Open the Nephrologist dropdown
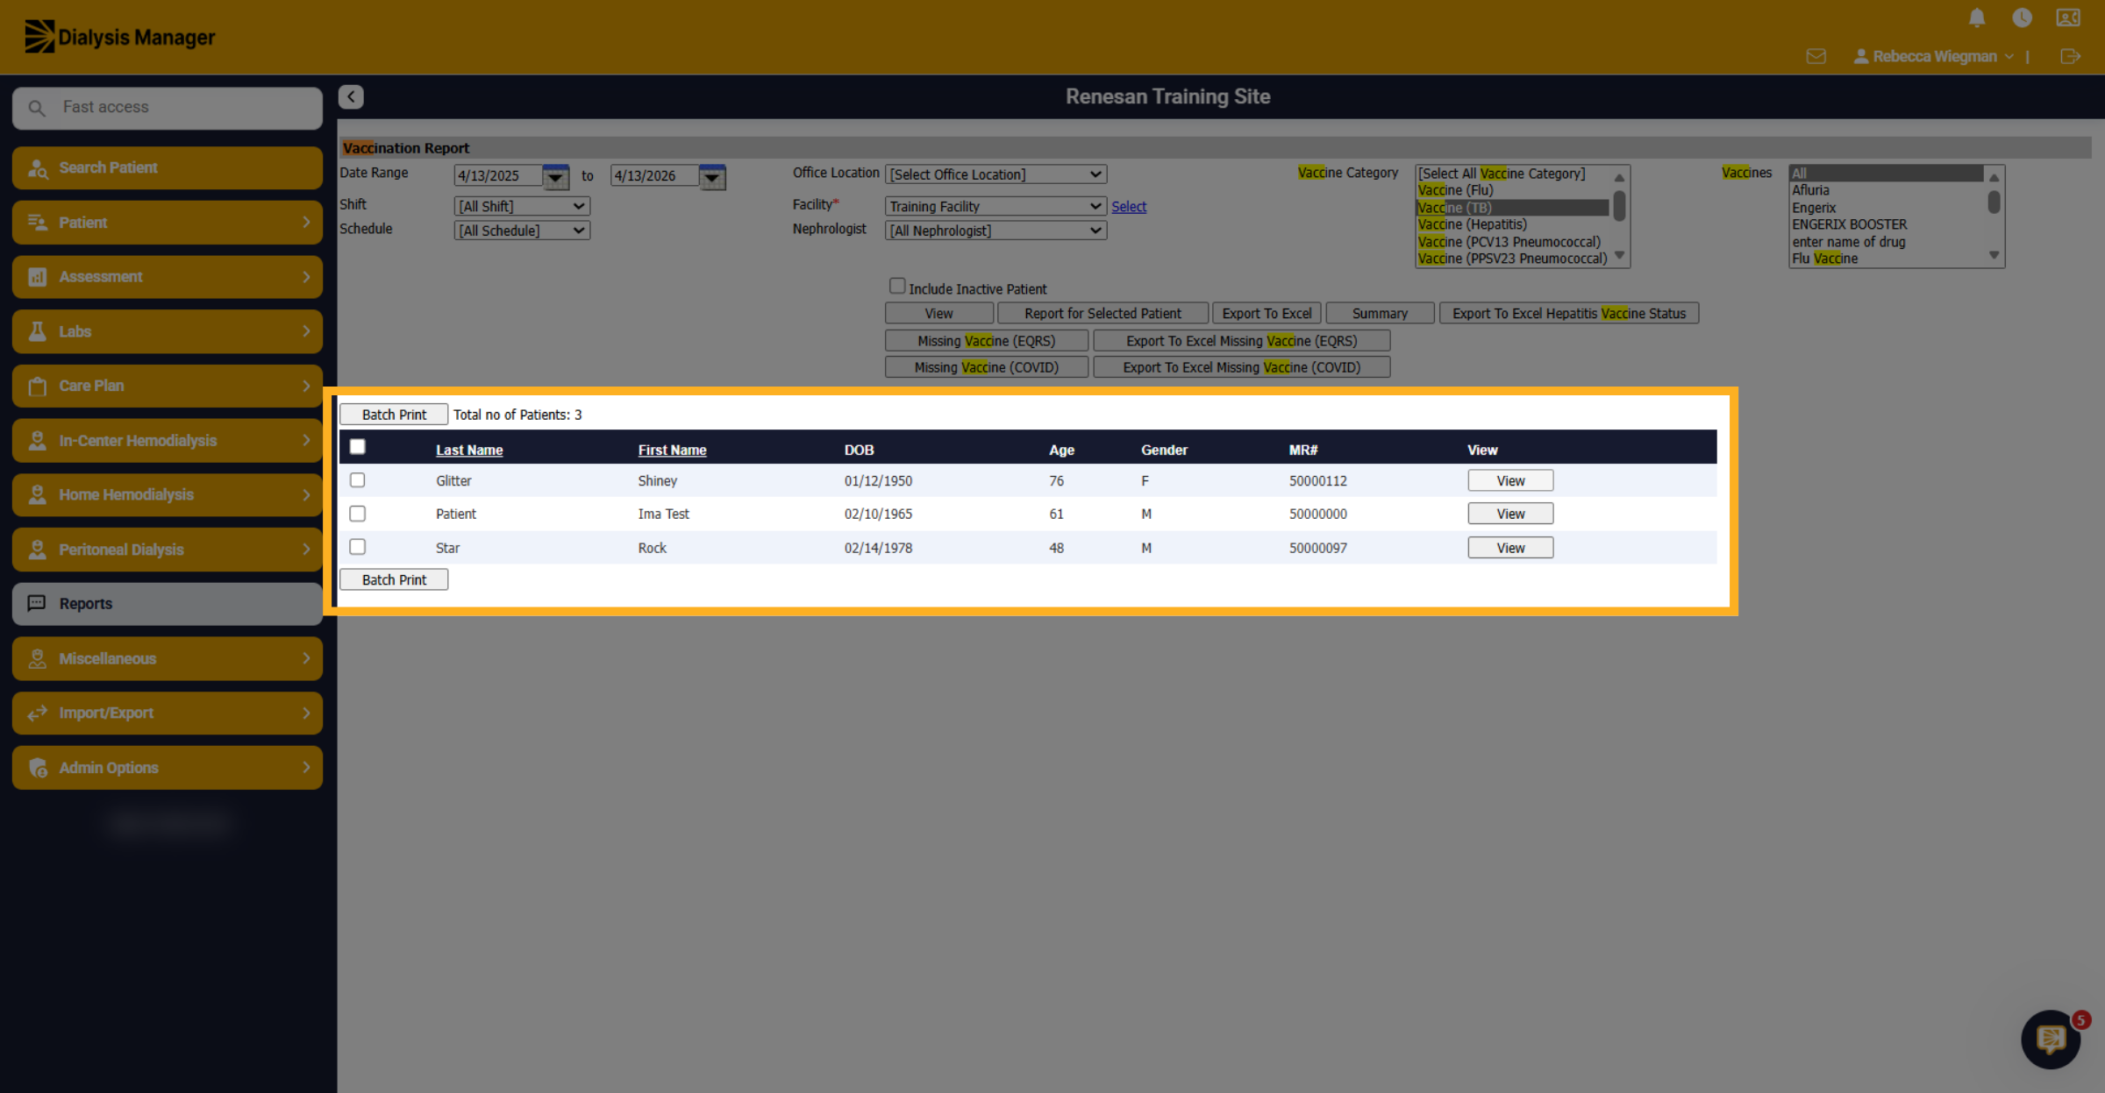This screenshot has height=1093, width=2105. (995, 231)
